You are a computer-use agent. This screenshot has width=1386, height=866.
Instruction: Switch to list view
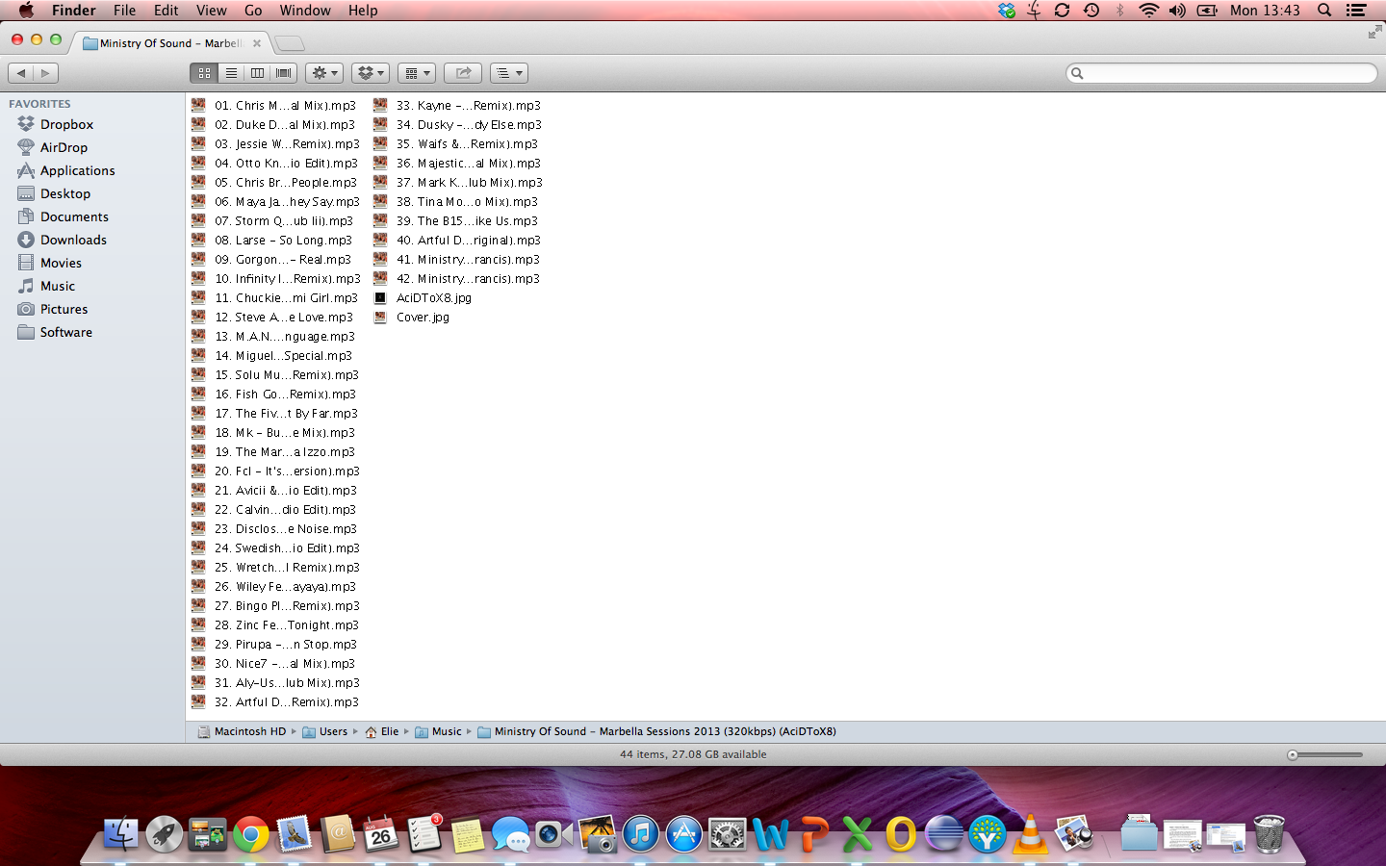coord(231,73)
